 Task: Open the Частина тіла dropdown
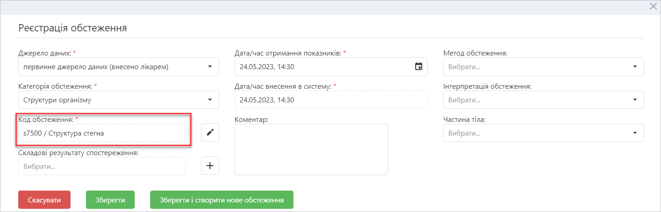point(544,133)
